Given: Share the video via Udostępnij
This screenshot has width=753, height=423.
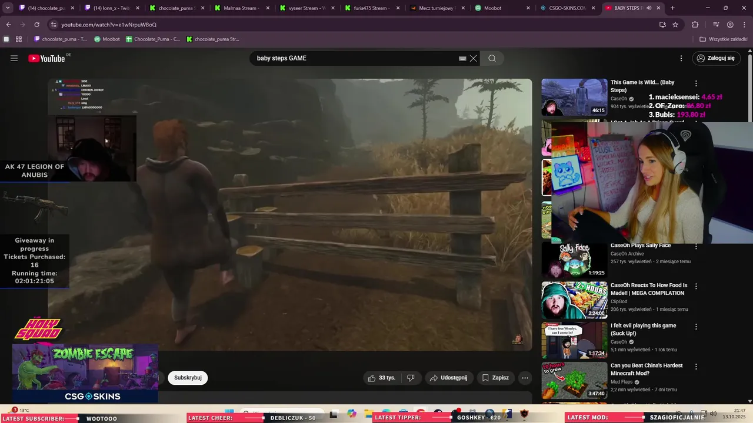Looking at the screenshot, I should click(449, 378).
